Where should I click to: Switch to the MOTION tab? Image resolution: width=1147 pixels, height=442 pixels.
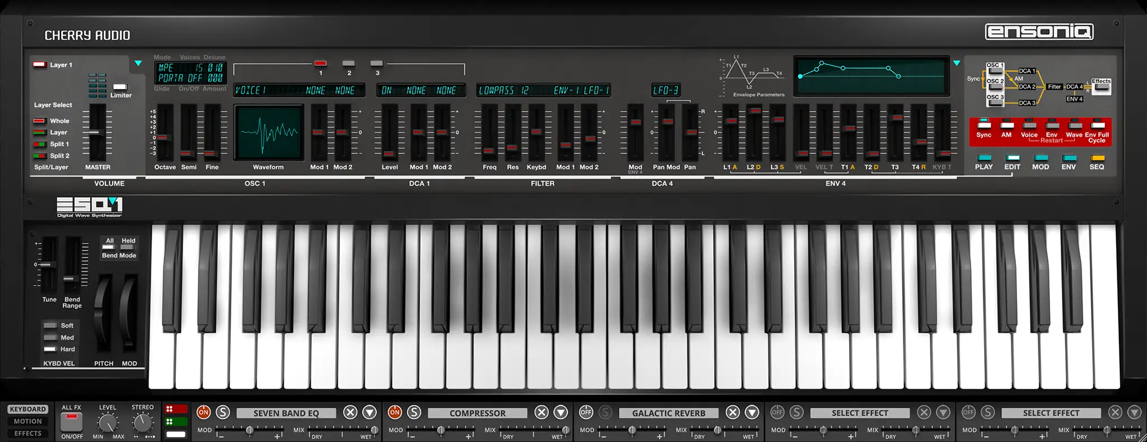pyautogui.click(x=28, y=421)
